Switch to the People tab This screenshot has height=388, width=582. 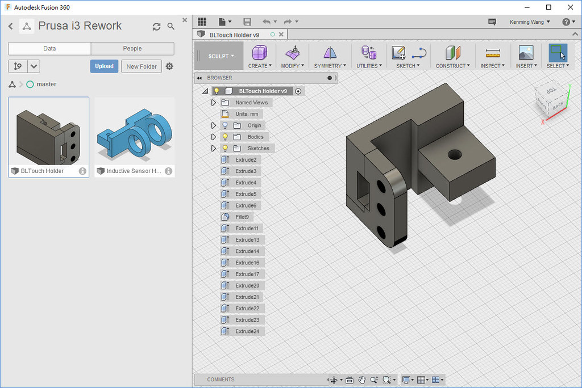pos(132,49)
